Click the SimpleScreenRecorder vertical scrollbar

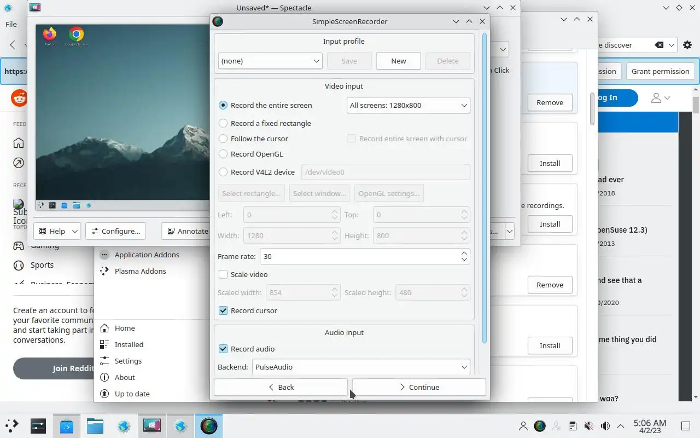coord(484,188)
